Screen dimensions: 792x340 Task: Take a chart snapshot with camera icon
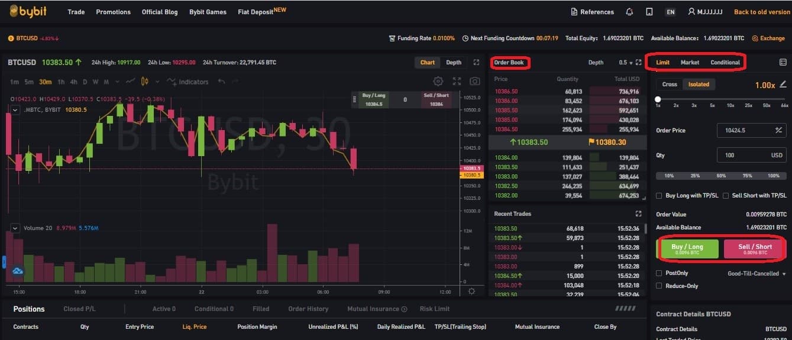tap(474, 82)
